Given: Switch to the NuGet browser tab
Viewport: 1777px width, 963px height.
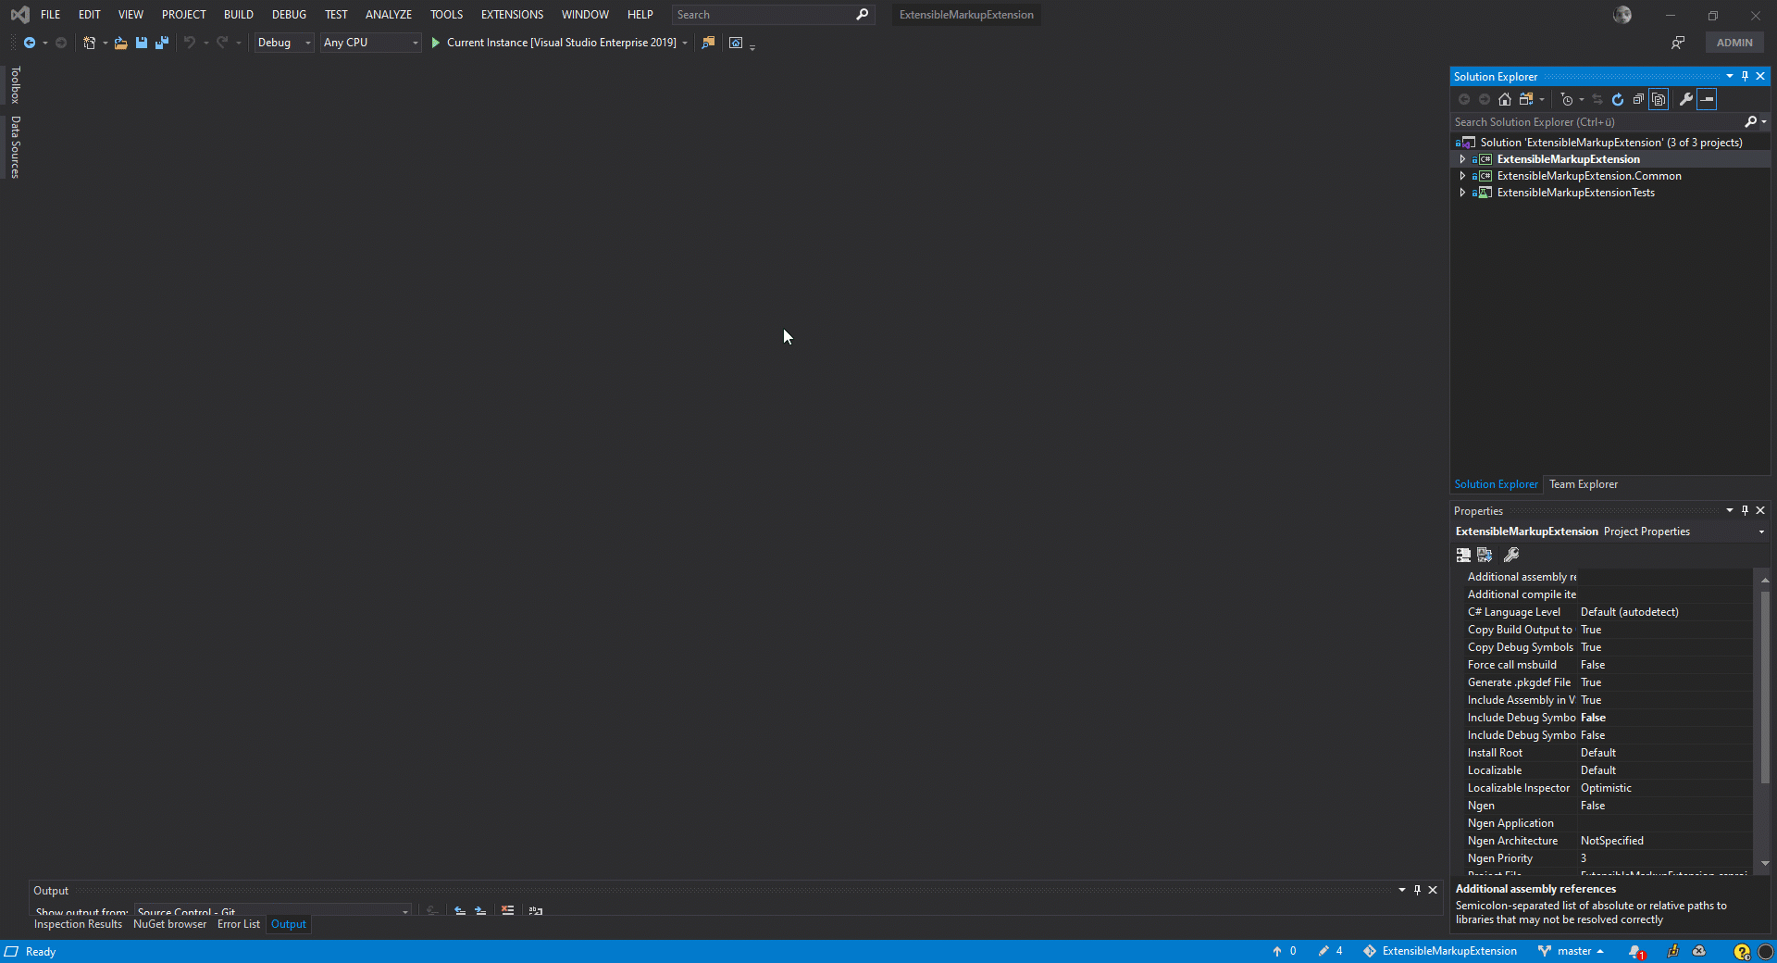Looking at the screenshot, I should click(x=170, y=924).
